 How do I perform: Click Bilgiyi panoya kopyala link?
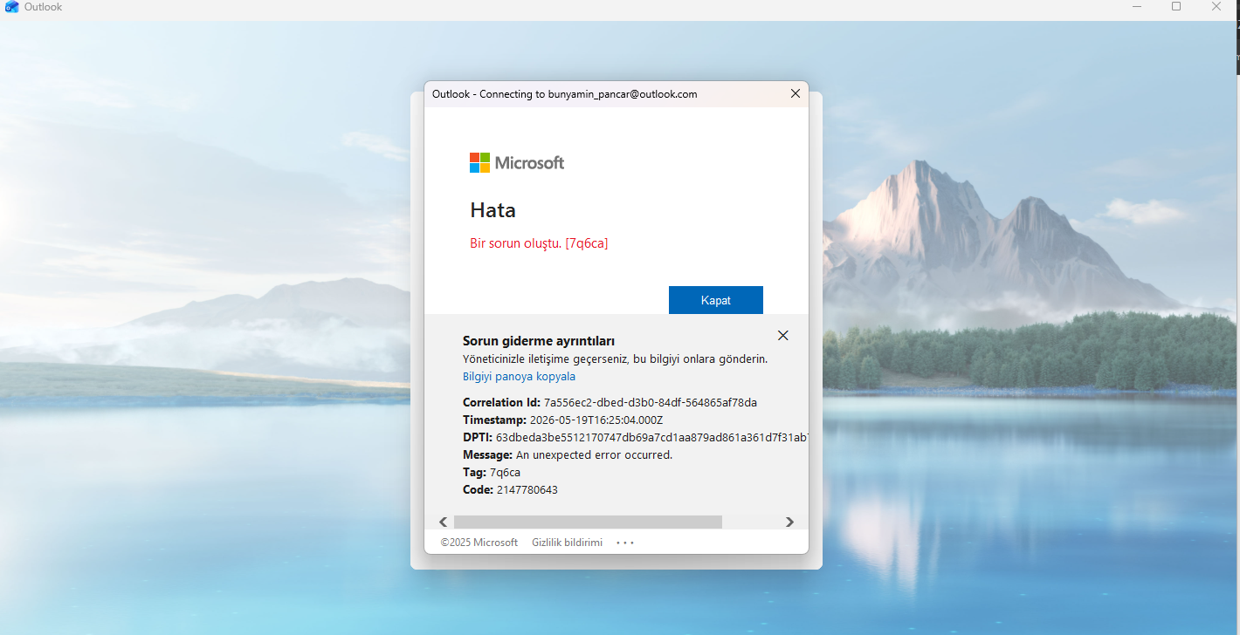[519, 377]
